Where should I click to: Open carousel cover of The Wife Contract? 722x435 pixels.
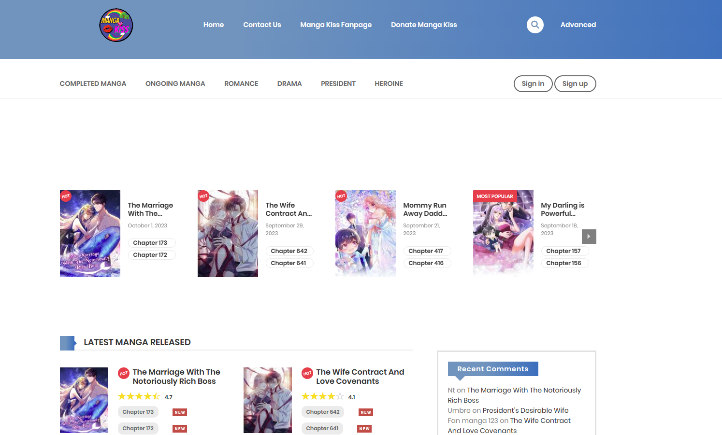(228, 234)
